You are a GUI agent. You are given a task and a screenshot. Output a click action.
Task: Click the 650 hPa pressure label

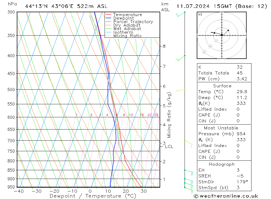click(x=11, y=129)
